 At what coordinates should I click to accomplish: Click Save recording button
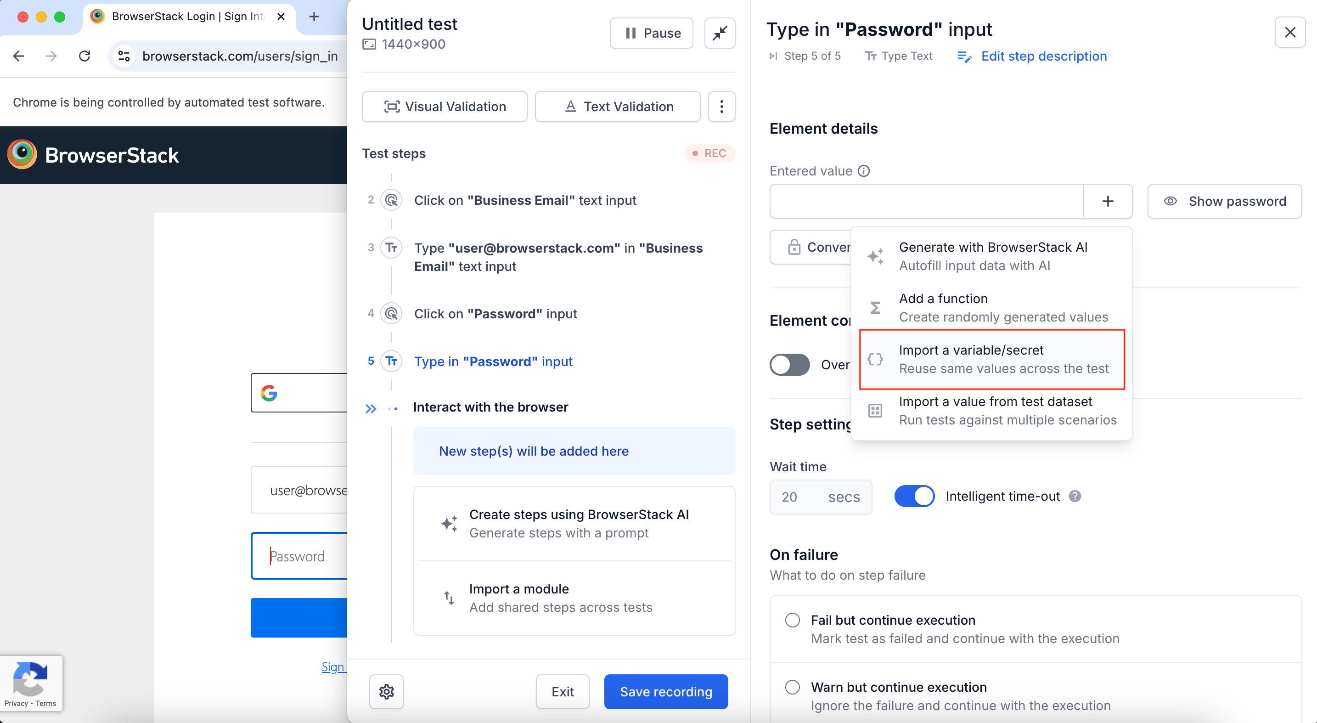(666, 691)
